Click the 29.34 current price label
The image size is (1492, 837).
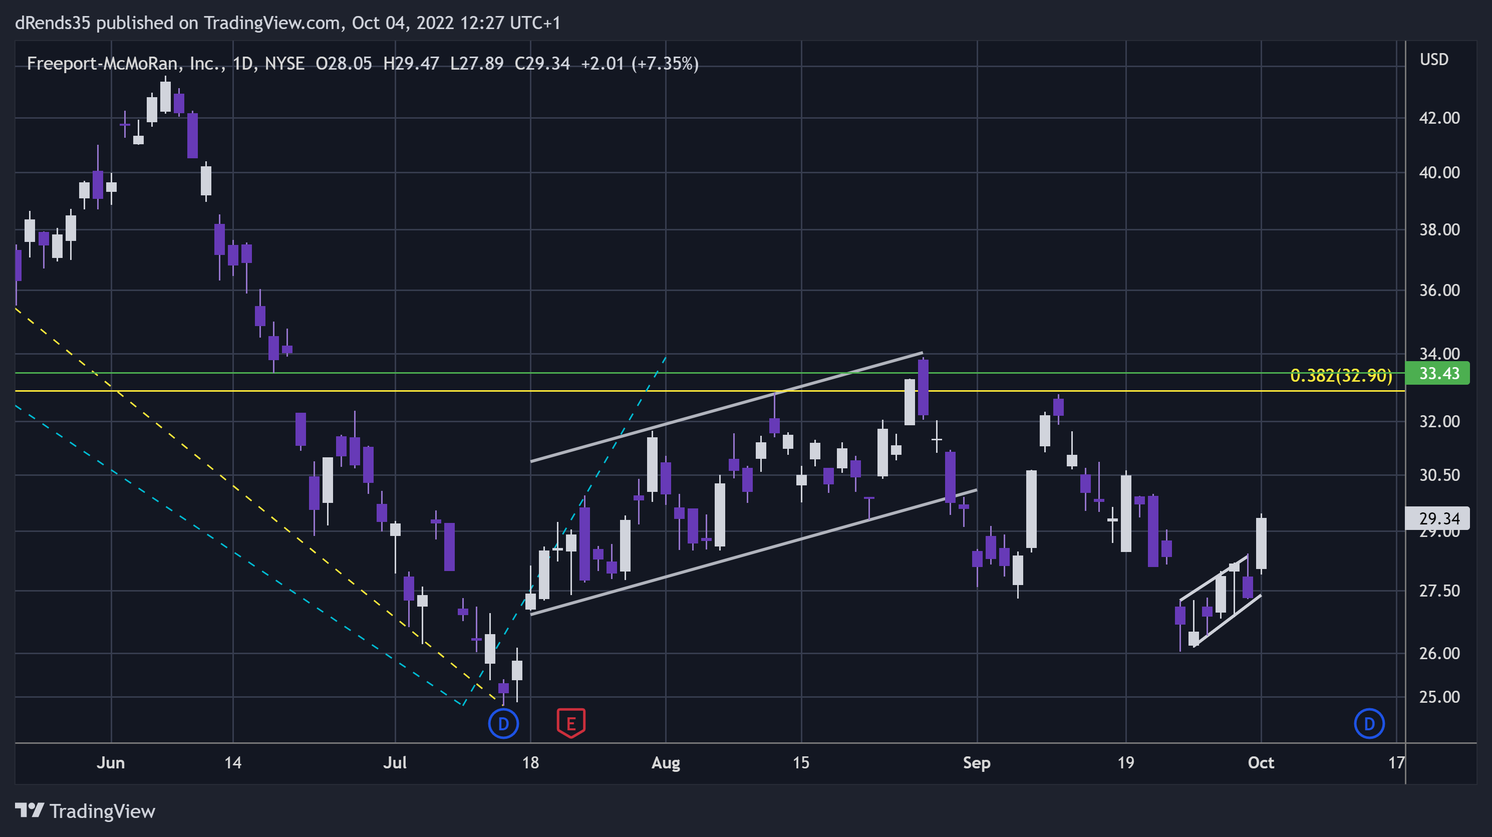pos(1437,518)
